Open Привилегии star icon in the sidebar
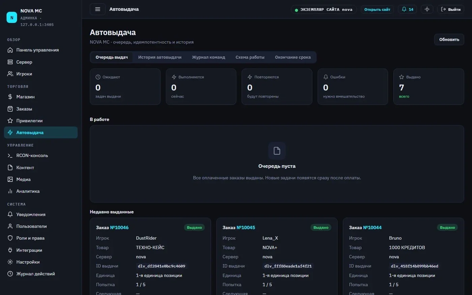Screen dimensions: 472x295 pyautogui.click(x=10, y=121)
